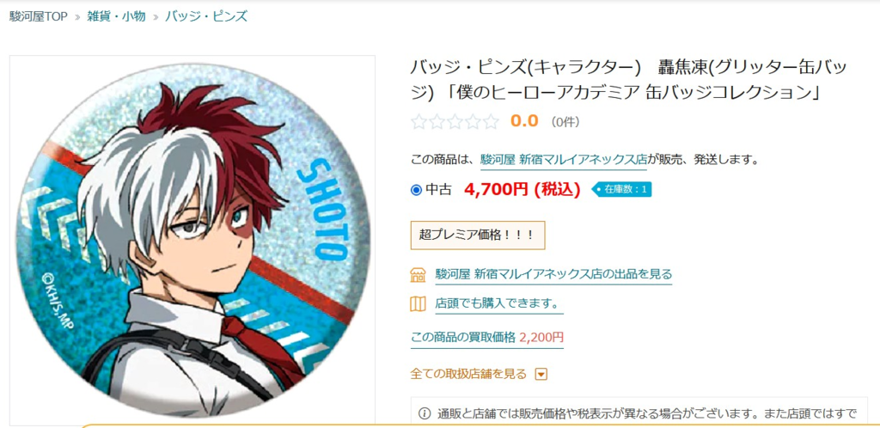
Task: Click the fifth rating star
Action: (491, 122)
